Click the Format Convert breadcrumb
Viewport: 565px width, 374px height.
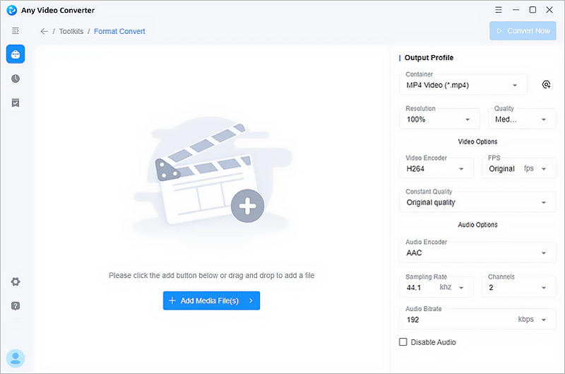click(x=119, y=31)
